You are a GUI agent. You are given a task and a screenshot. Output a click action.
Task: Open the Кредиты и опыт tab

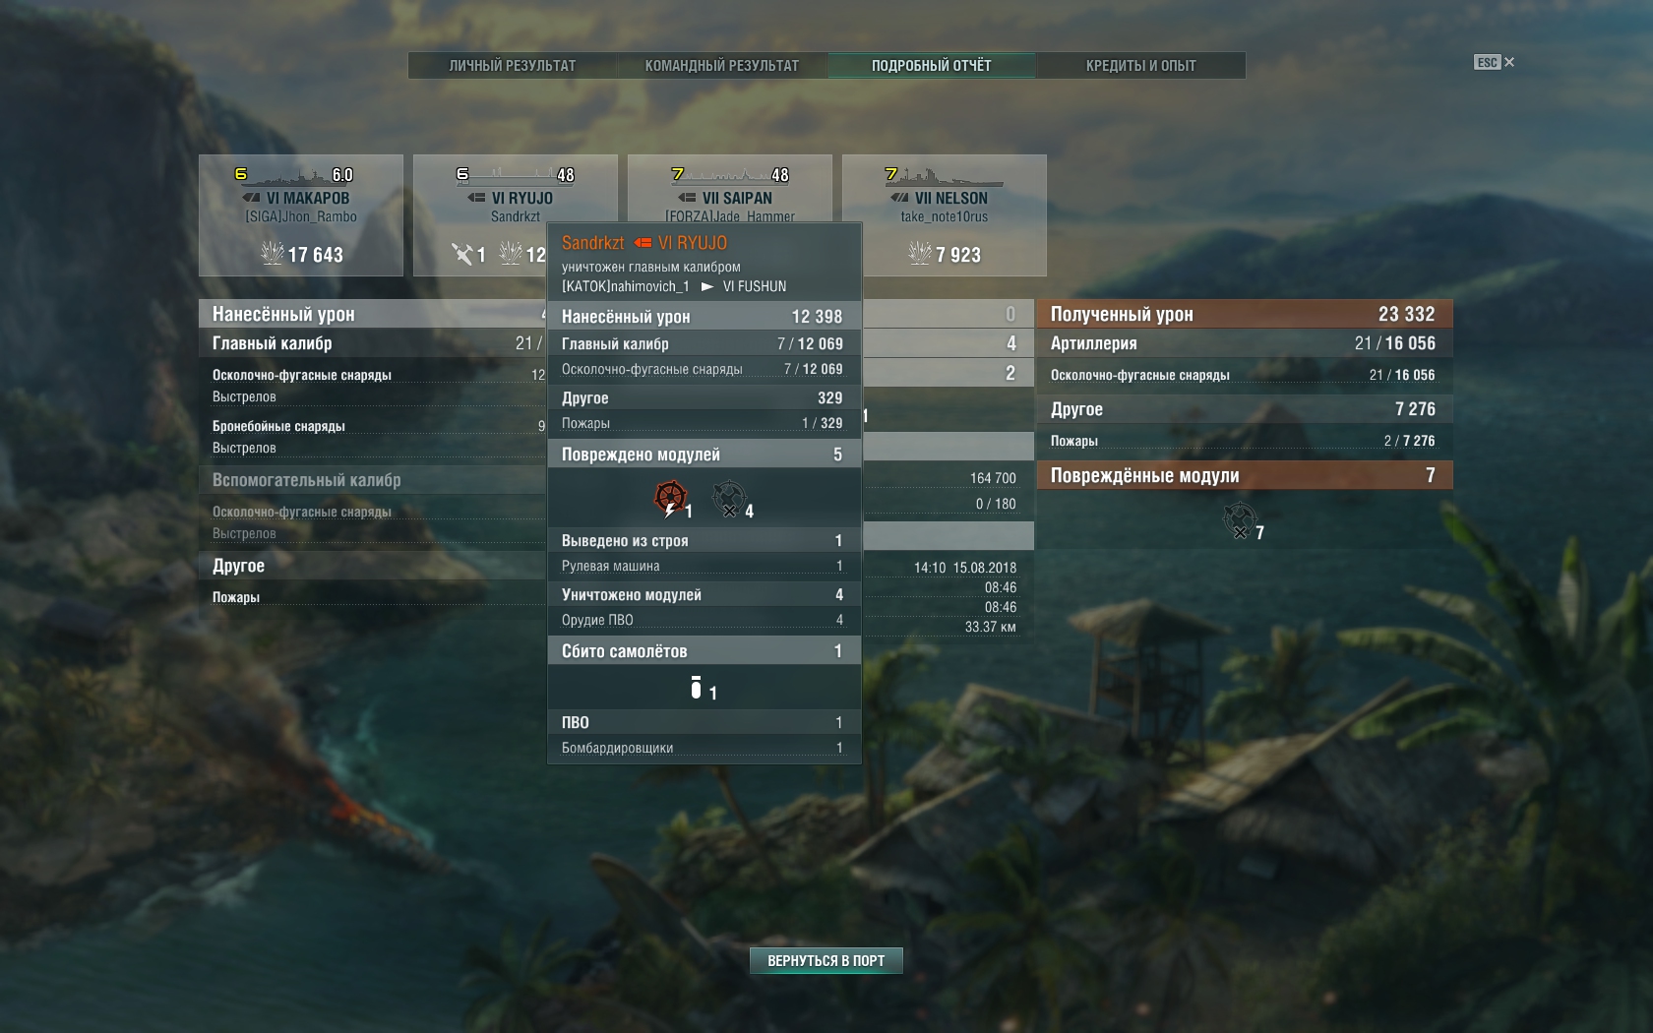(x=1141, y=66)
